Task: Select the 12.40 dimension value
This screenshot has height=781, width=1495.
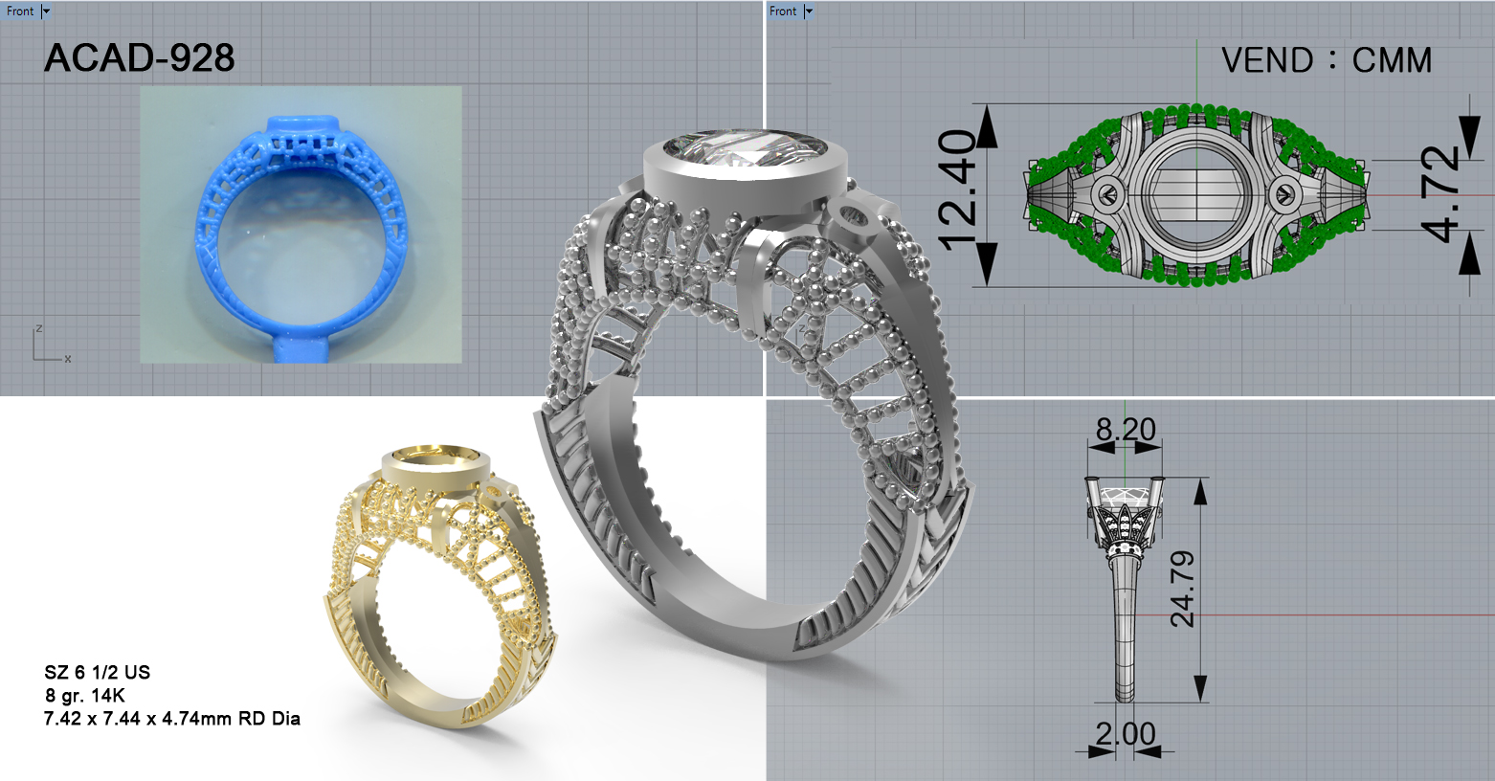Action: point(958,191)
